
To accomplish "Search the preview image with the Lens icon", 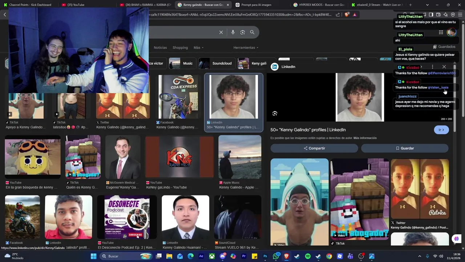I will pyautogui.click(x=275, y=114).
